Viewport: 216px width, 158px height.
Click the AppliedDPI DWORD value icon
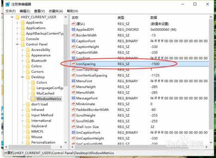(x=73, y=30)
